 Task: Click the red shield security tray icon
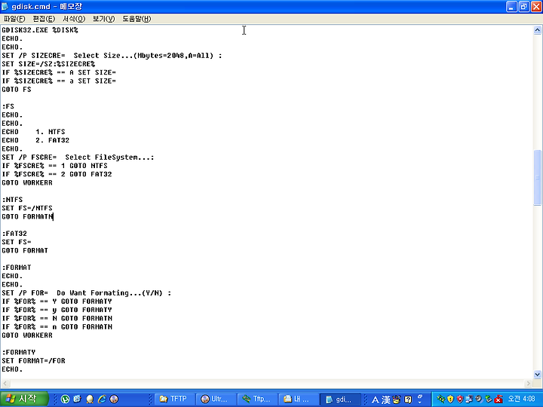[x=460, y=399]
